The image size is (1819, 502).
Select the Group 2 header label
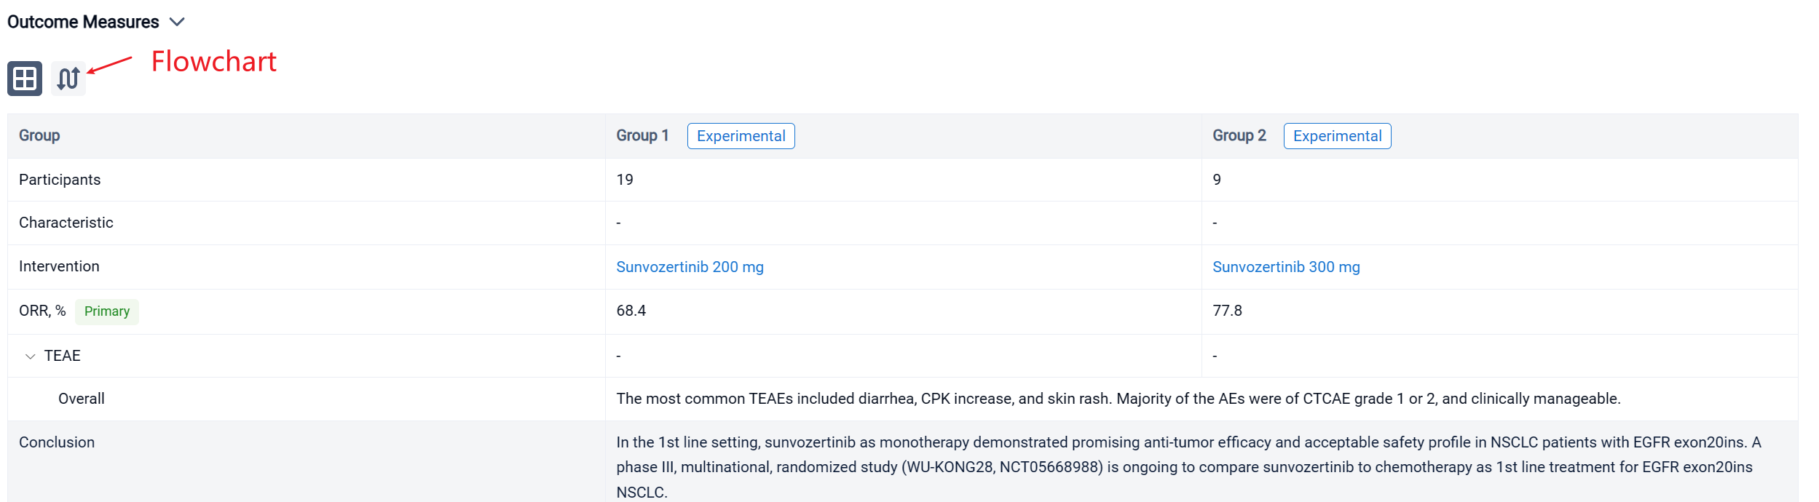(1239, 135)
